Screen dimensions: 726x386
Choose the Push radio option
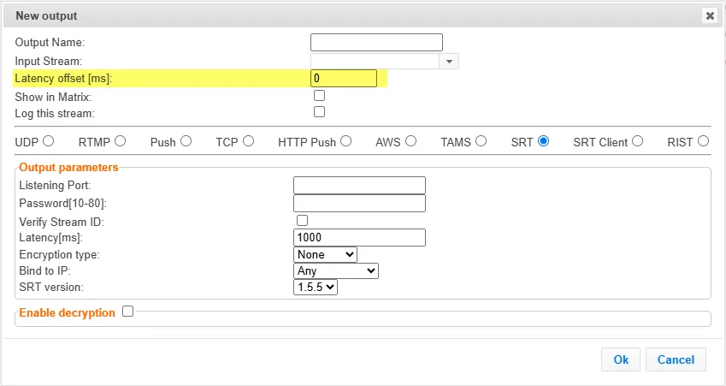[x=186, y=141]
